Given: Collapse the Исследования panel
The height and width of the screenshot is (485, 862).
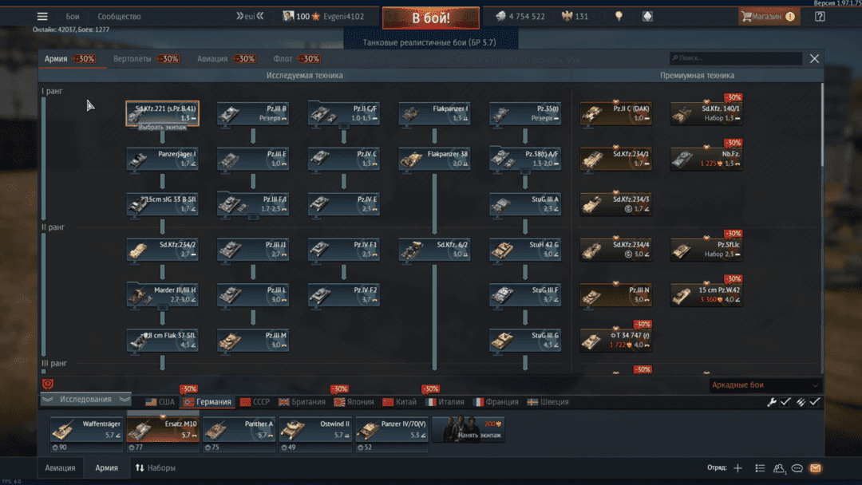Looking at the screenshot, I should (85, 399).
